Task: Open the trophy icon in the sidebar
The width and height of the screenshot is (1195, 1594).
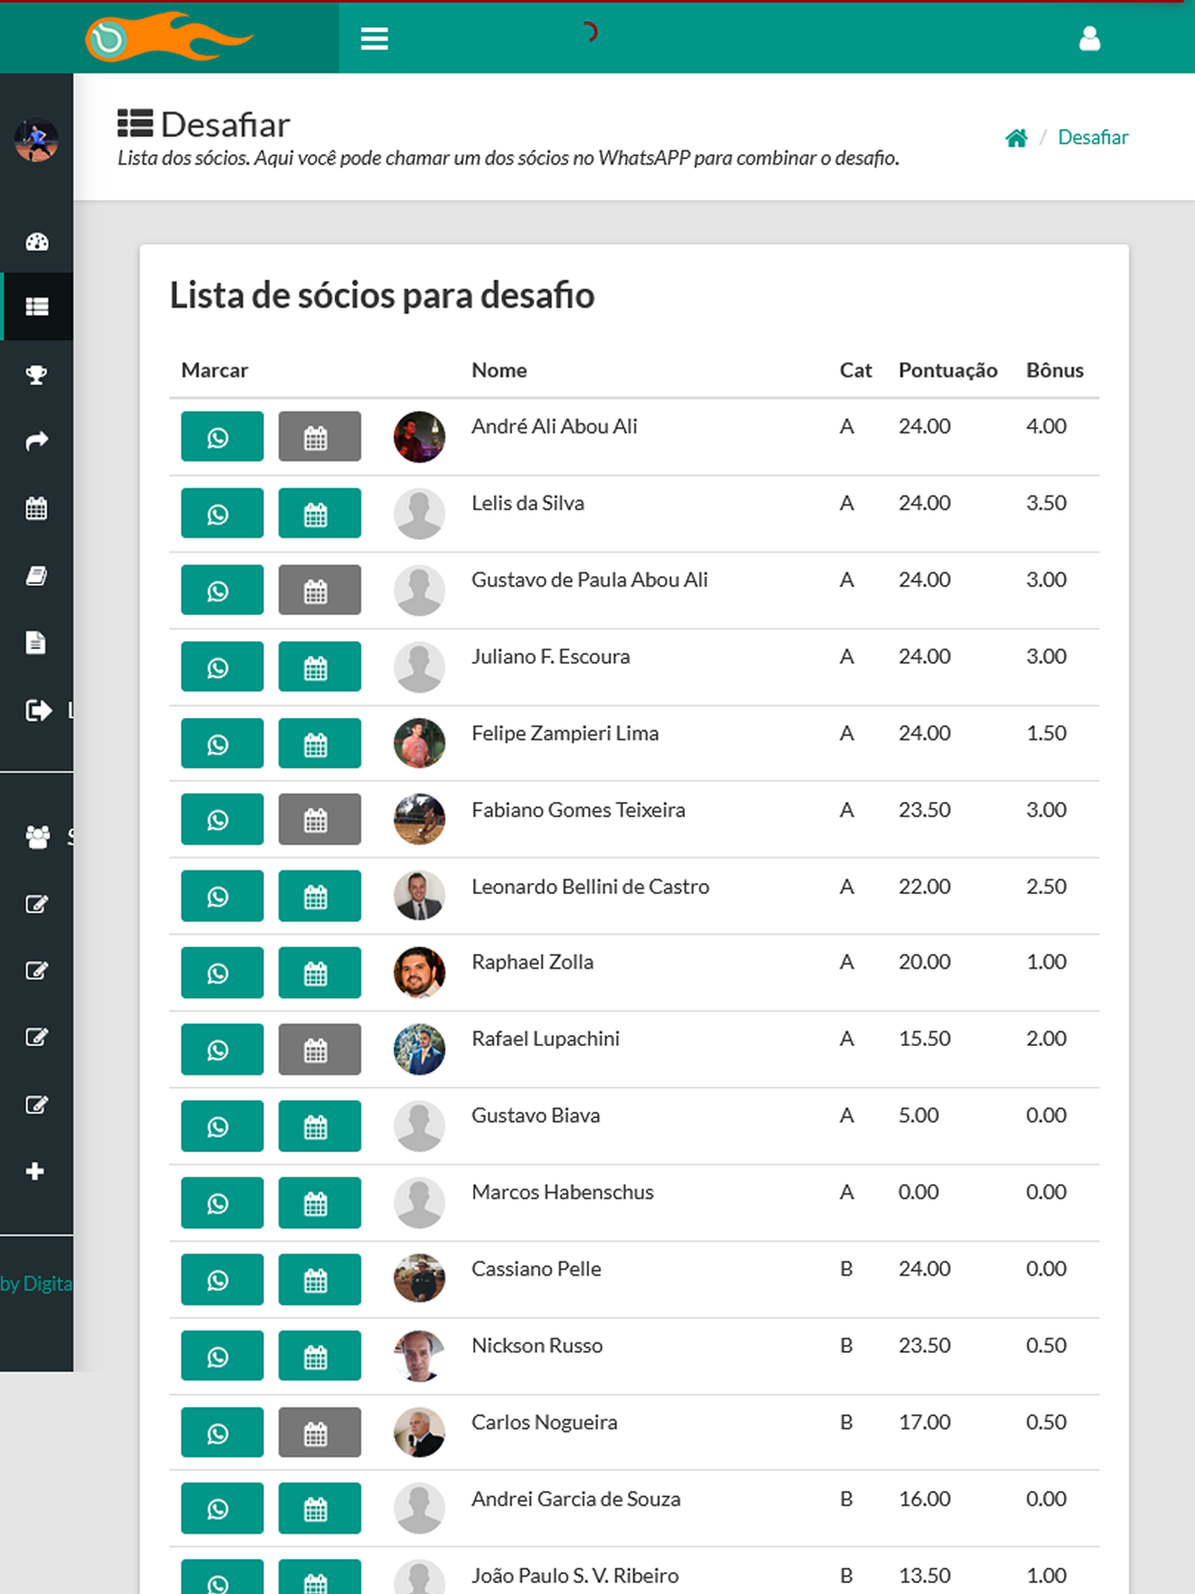Action: (37, 375)
